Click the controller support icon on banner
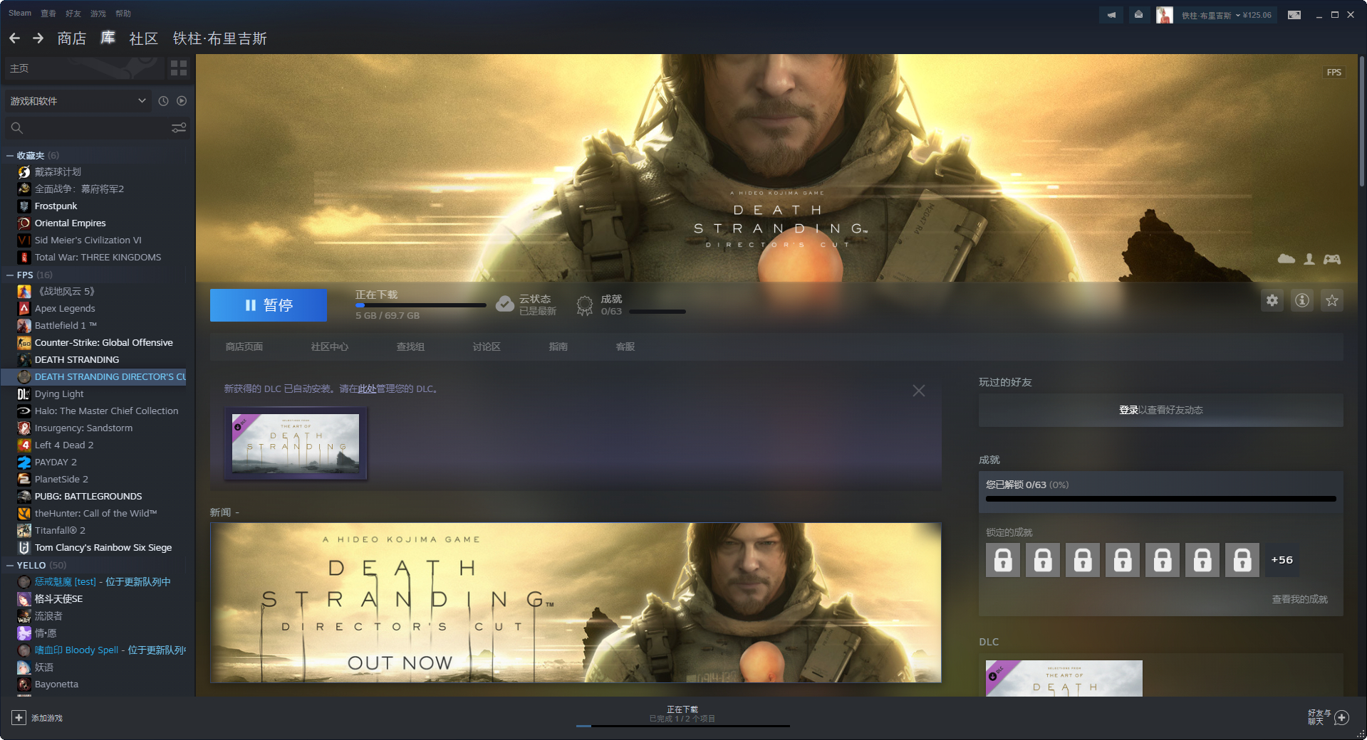 (x=1332, y=259)
